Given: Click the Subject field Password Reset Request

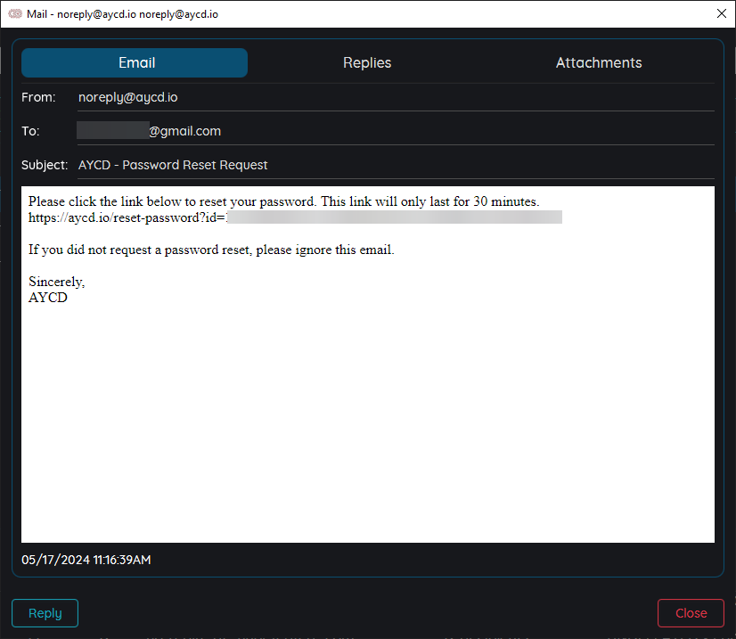Looking at the screenshot, I should (396, 165).
